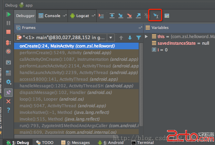215x145 pixels.
Task: Select the performCreate():5249 frame
Action: [x=76, y=53]
